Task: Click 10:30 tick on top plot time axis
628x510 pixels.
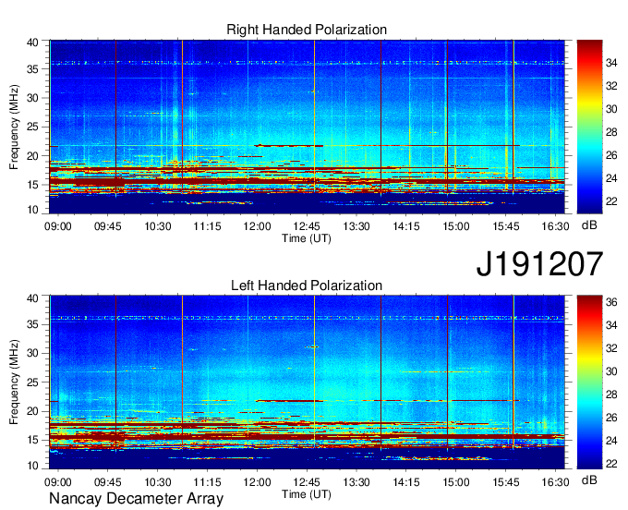Action: click(157, 226)
